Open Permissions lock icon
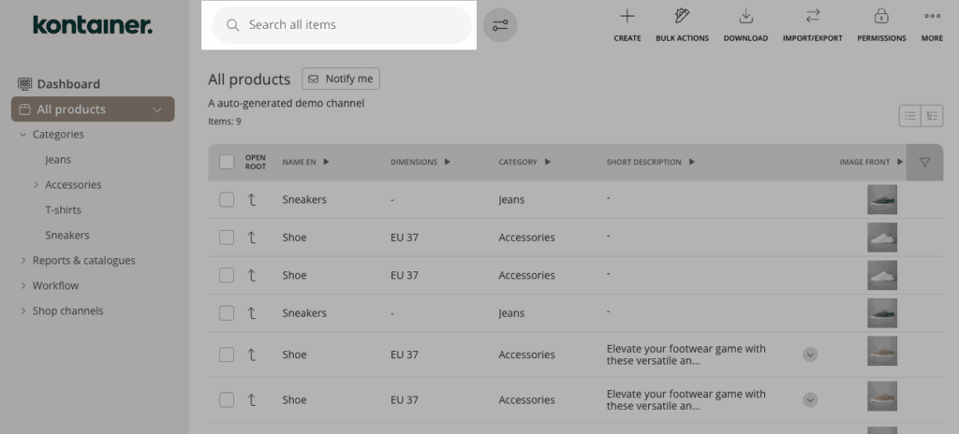 (880, 17)
